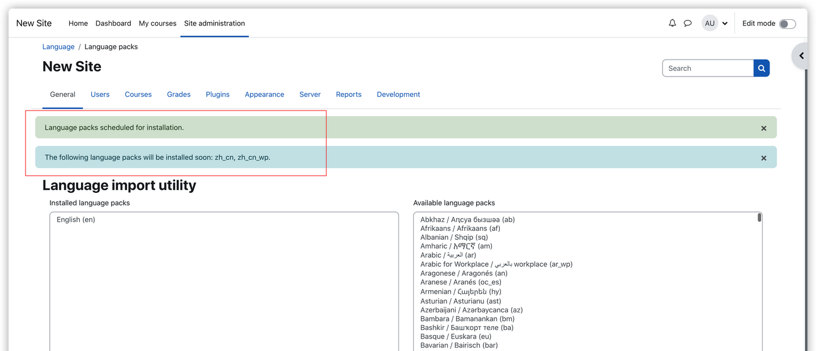Viewport: 816px width, 351px height.
Task: Switch to the Plugins tab
Action: 218,94
